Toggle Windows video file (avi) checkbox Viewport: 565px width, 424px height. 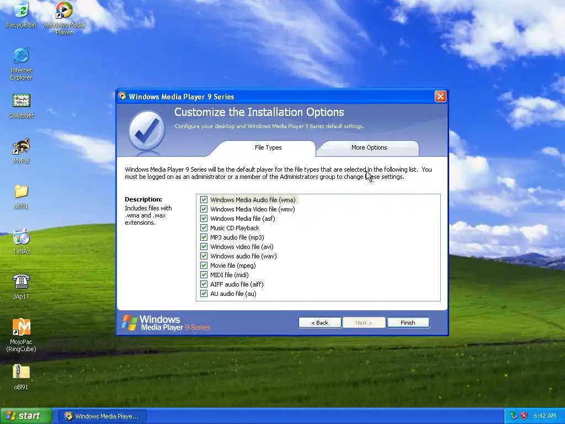pyautogui.click(x=204, y=247)
